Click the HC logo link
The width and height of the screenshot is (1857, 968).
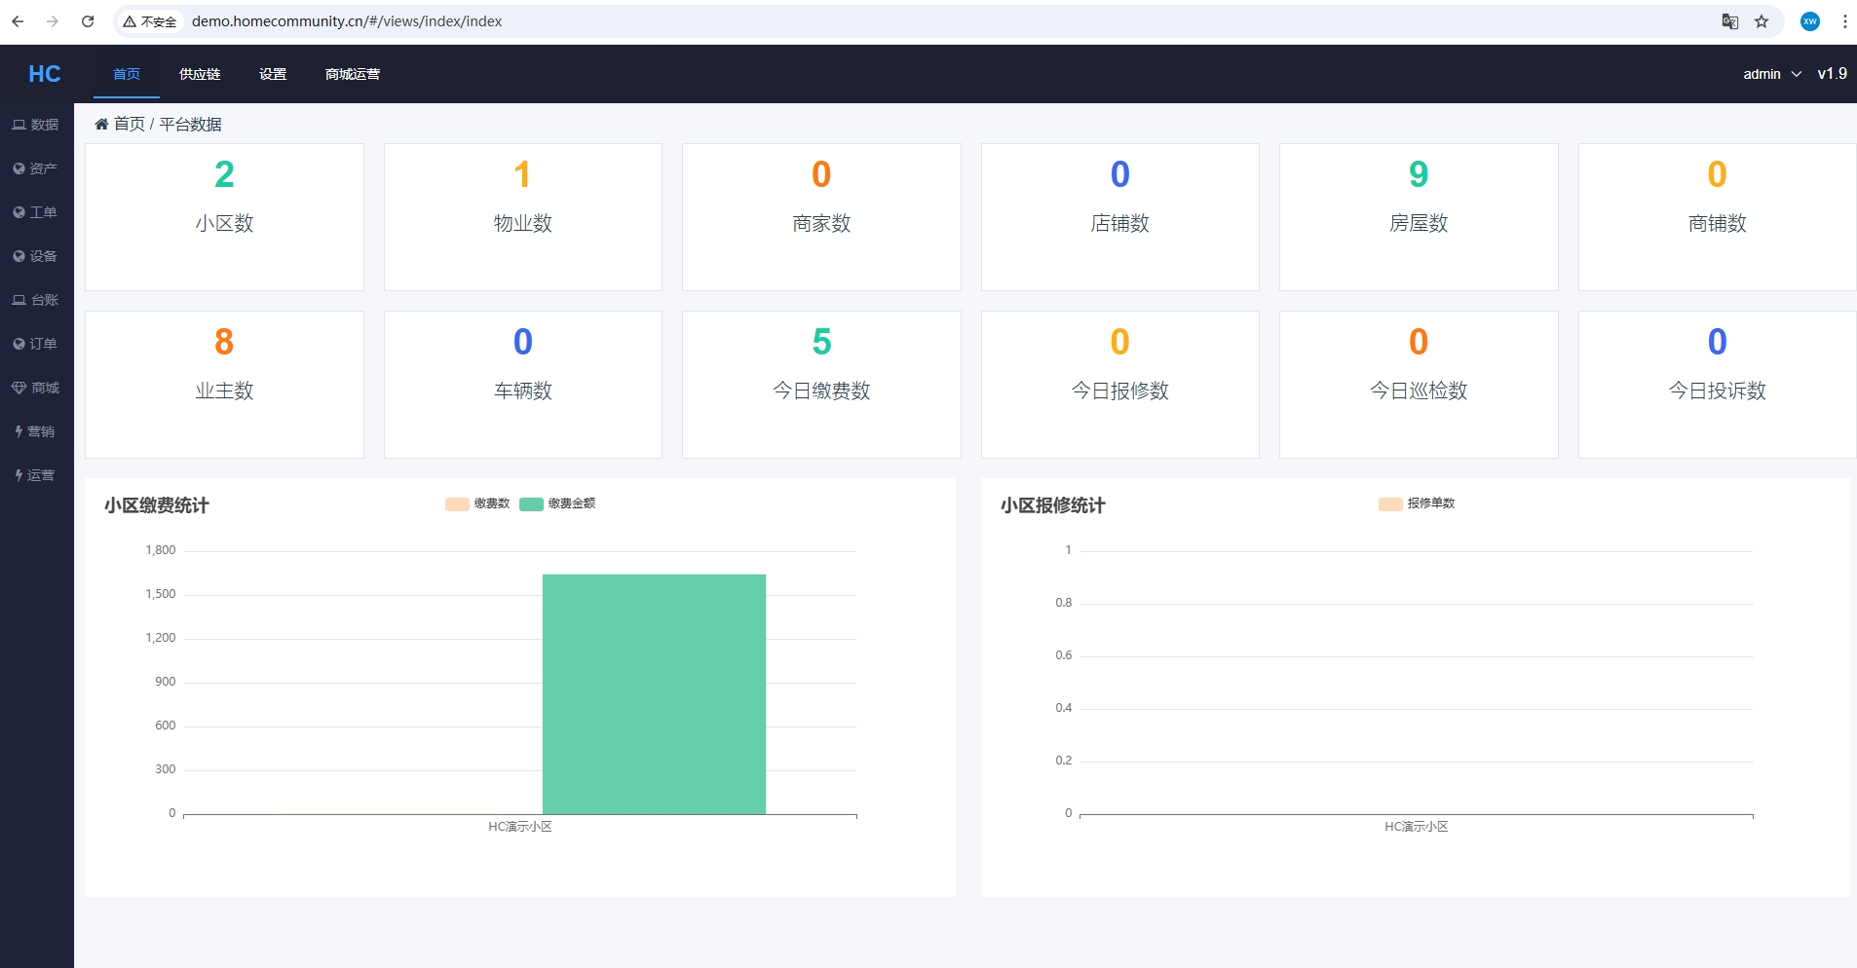(44, 74)
